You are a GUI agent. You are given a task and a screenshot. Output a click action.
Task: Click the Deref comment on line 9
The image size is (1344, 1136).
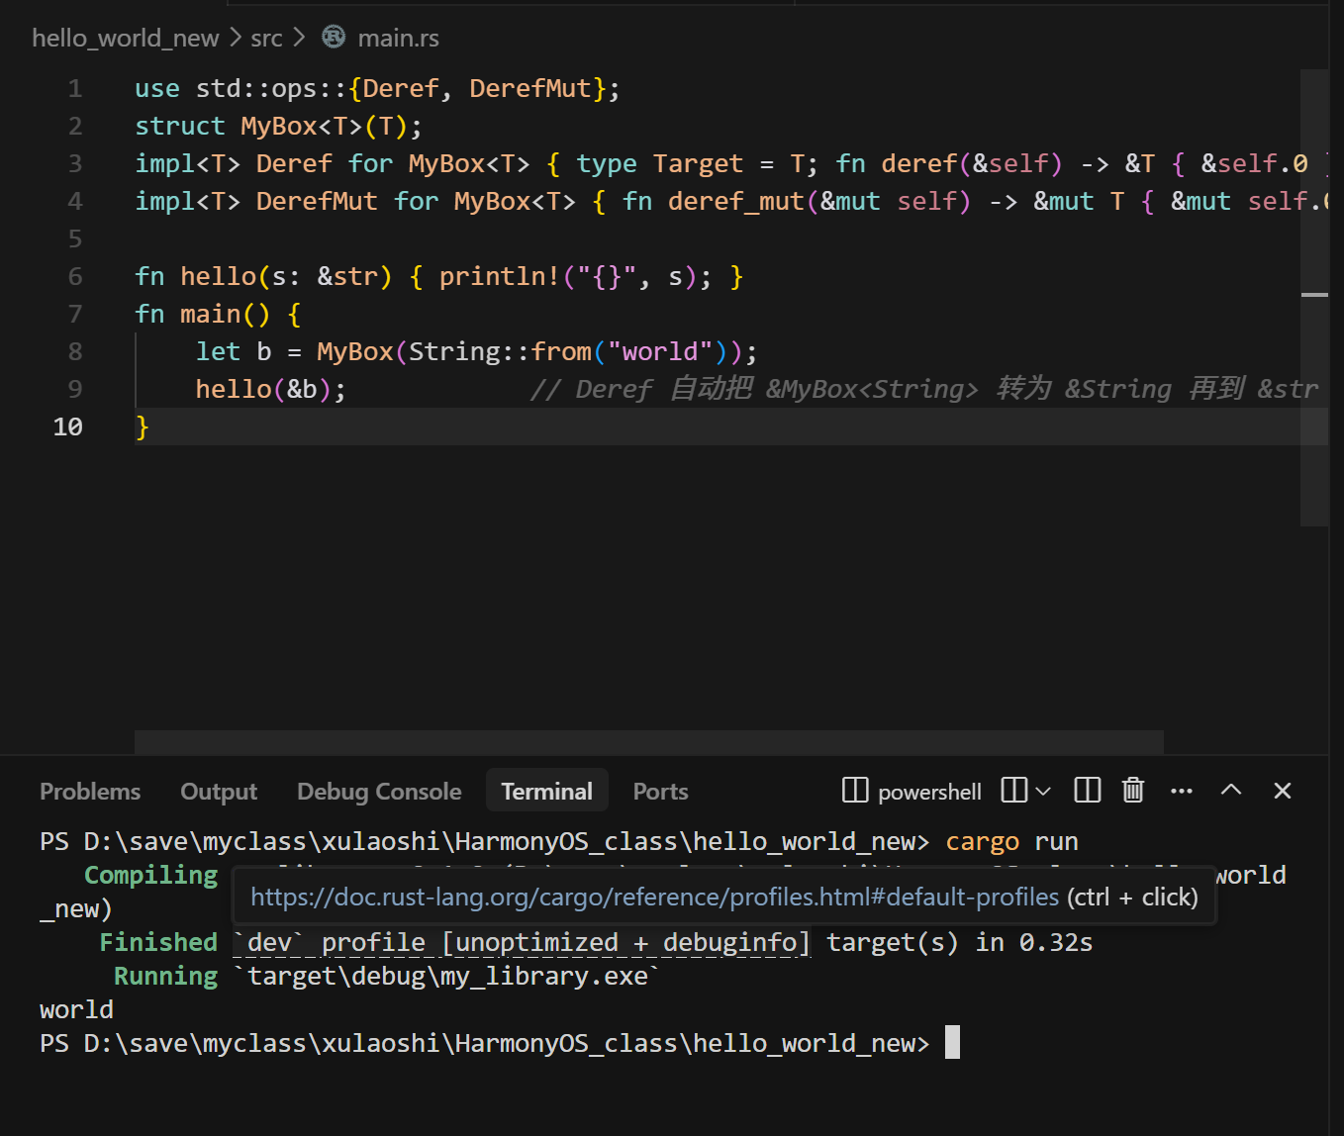coord(924,390)
